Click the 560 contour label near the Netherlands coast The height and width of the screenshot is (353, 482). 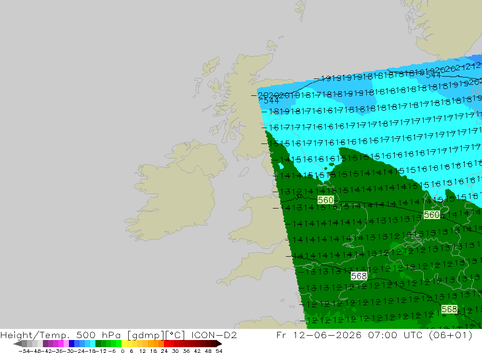pyautogui.click(x=431, y=215)
